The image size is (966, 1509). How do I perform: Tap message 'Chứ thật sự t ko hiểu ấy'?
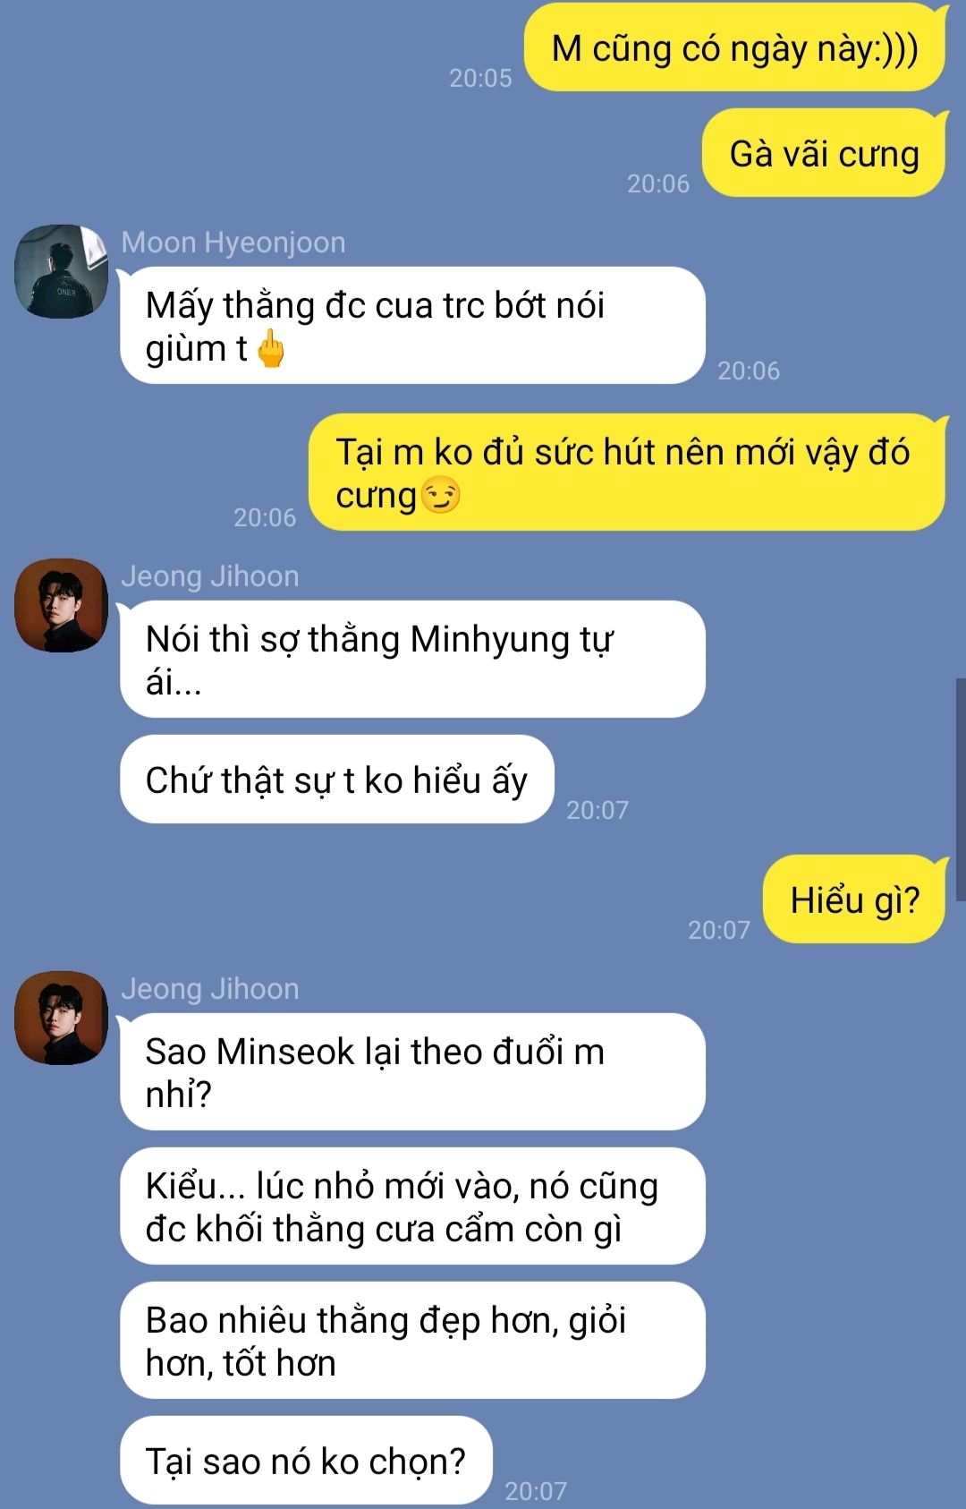[337, 780]
